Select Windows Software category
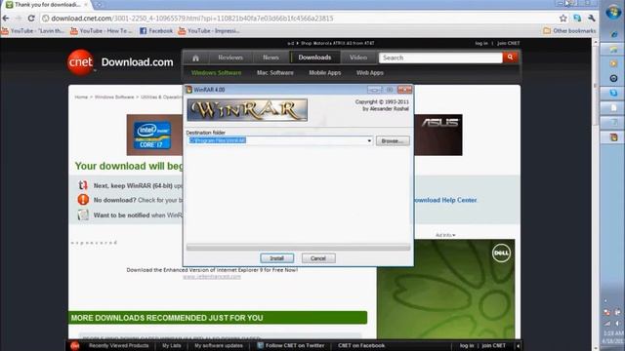The height and width of the screenshot is (351, 625). pyautogui.click(x=217, y=73)
